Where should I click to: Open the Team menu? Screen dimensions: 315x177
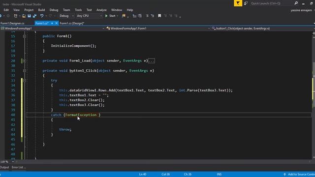click(x=66, y=10)
